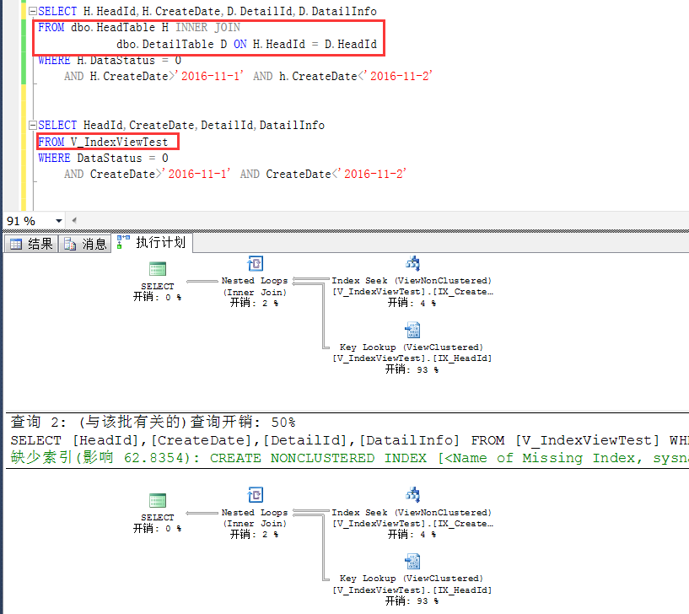The image size is (689, 614).
Task: Click 'FROM V_IndexViewTest' in the editor
Action: tap(103, 142)
